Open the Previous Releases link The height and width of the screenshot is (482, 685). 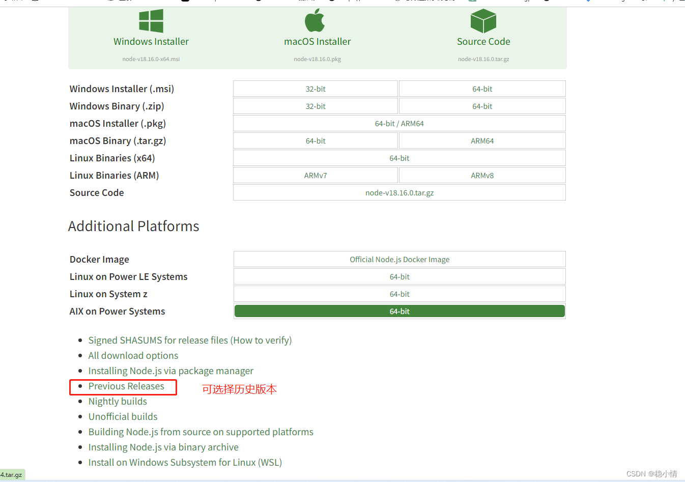coord(126,386)
